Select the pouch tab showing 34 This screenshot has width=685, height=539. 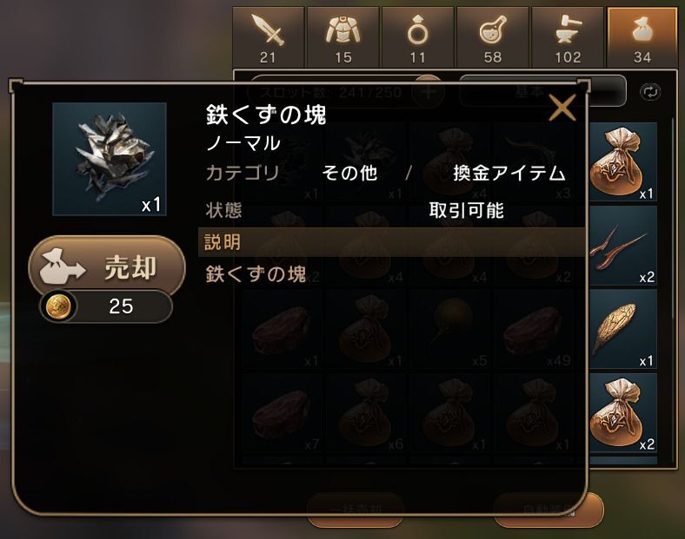pyautogui.click(x=642, y=37)
